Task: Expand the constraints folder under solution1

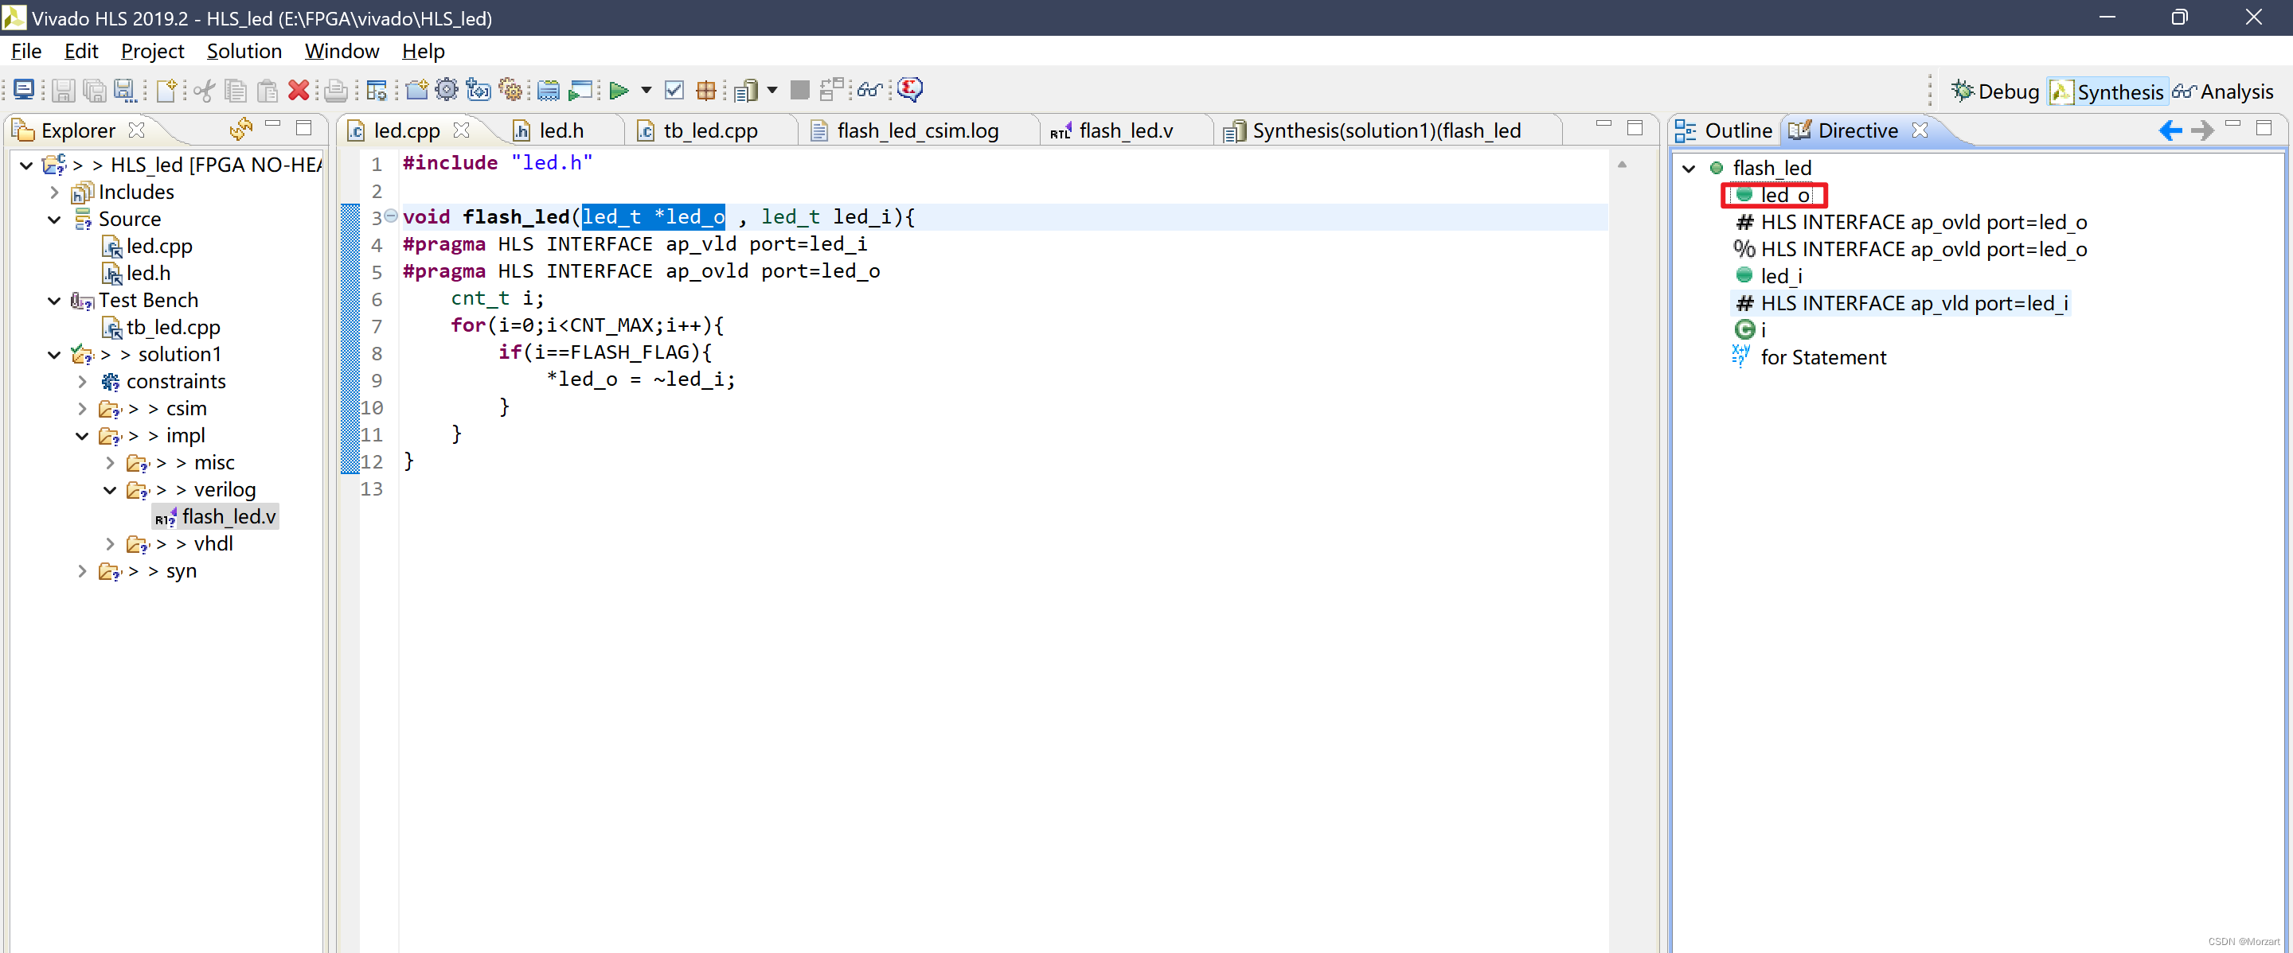Action: [x=82, y=380]
